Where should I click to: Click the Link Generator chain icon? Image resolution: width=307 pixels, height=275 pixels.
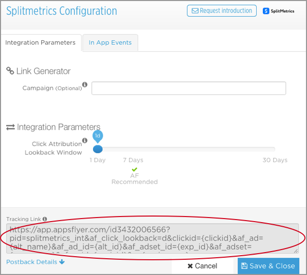coord(10,71)
